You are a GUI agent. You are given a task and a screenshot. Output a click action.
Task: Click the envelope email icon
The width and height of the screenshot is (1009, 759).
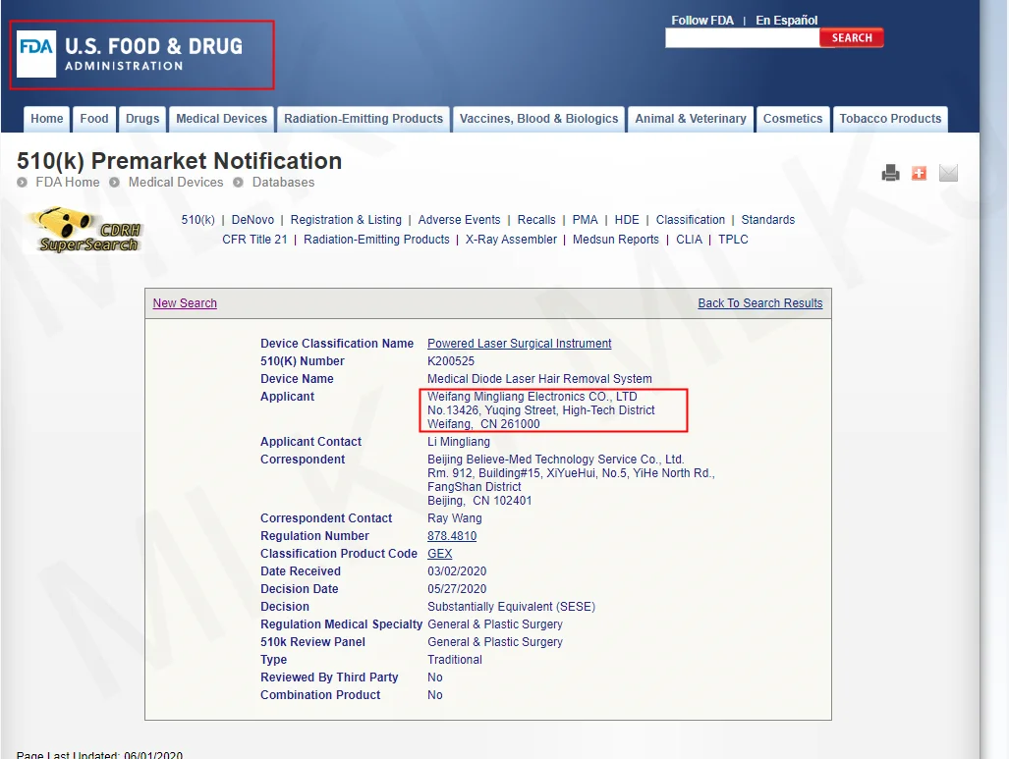pyautogui.click(x=948, y=173)
